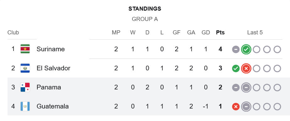Click the Panama flag icon
The image size is (290, 121).
25,87
